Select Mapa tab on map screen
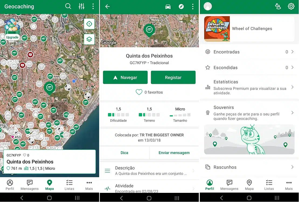299x202 pixels. (x=50, y=185)
